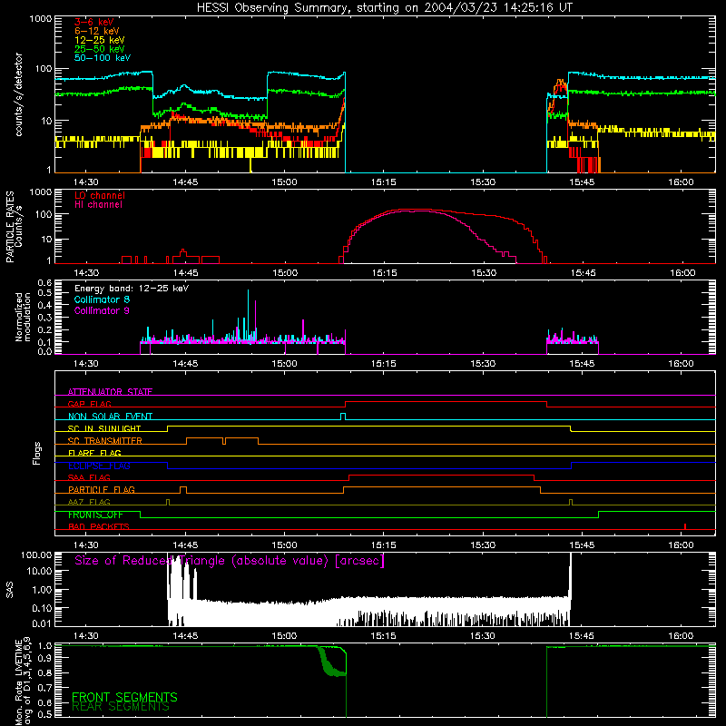This screenshot has width=726, height=726.
Task: Click the ATTENUATOR_STATE flag label
Action: pyautogui.click(x=110, y=392)
